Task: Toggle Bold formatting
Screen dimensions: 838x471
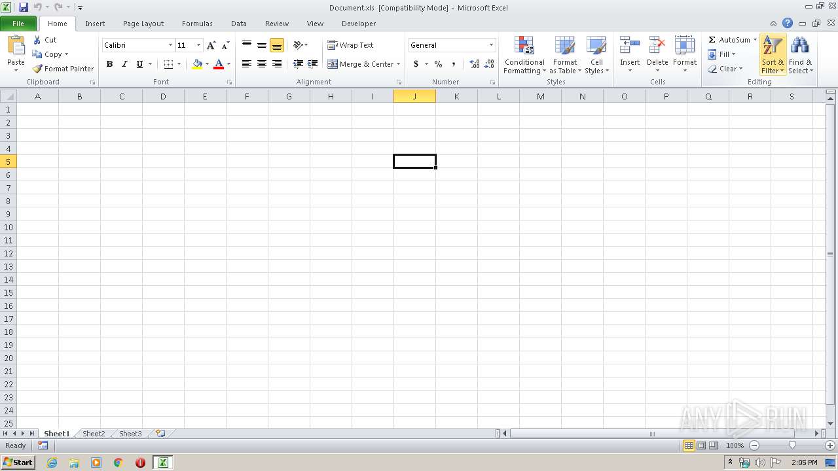Action: click(109, 64)
